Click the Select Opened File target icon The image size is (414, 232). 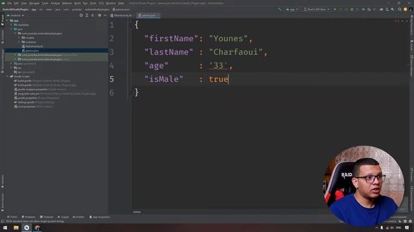81,15
